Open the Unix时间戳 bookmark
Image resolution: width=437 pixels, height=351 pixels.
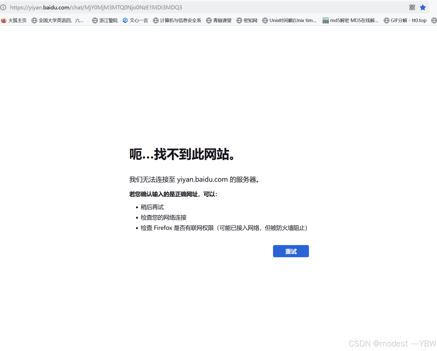289,20
